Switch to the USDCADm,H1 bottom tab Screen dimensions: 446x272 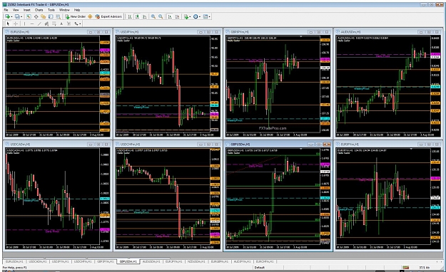pyautogui.click(x=37, y=261)
